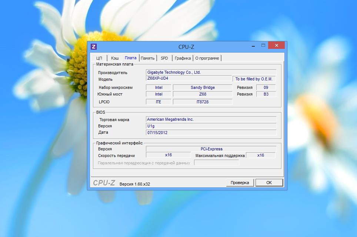Click the Торговая марка label
Image resolution: width=357 pixels, height=237 pixels.
tap(114, 120)
